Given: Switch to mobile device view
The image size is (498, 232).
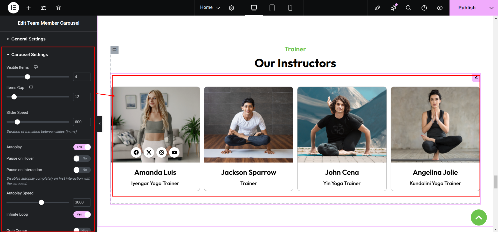Looking at the screenshot, I should click(x=290, y=8).
